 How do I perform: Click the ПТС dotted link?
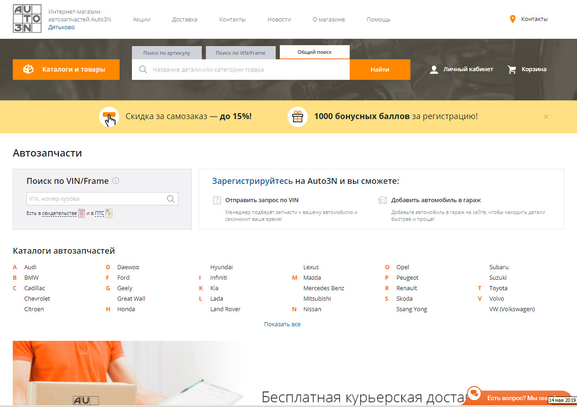pyautogui.click(x=100, y=213)
